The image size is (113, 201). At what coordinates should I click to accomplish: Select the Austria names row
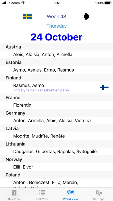pyautogui.click(x=56, y=54)
